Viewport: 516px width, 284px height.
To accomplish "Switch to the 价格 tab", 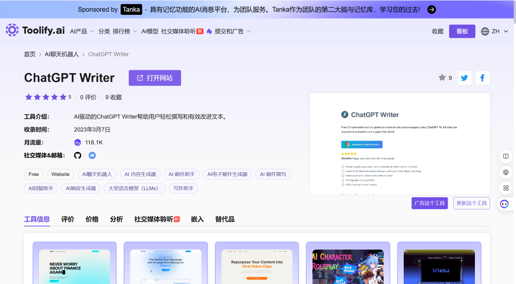I will [92, 219].
